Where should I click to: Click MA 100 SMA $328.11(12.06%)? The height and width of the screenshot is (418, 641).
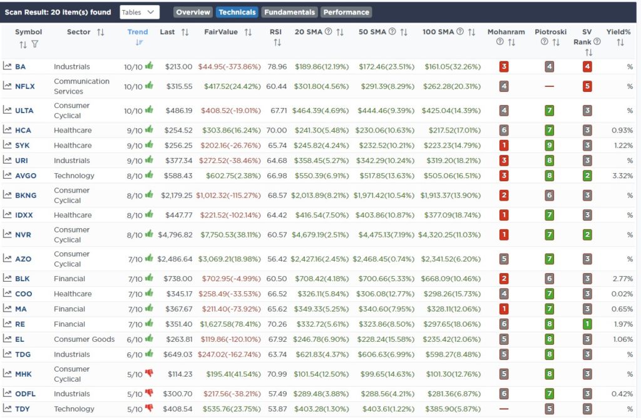(x=454, y=309)
